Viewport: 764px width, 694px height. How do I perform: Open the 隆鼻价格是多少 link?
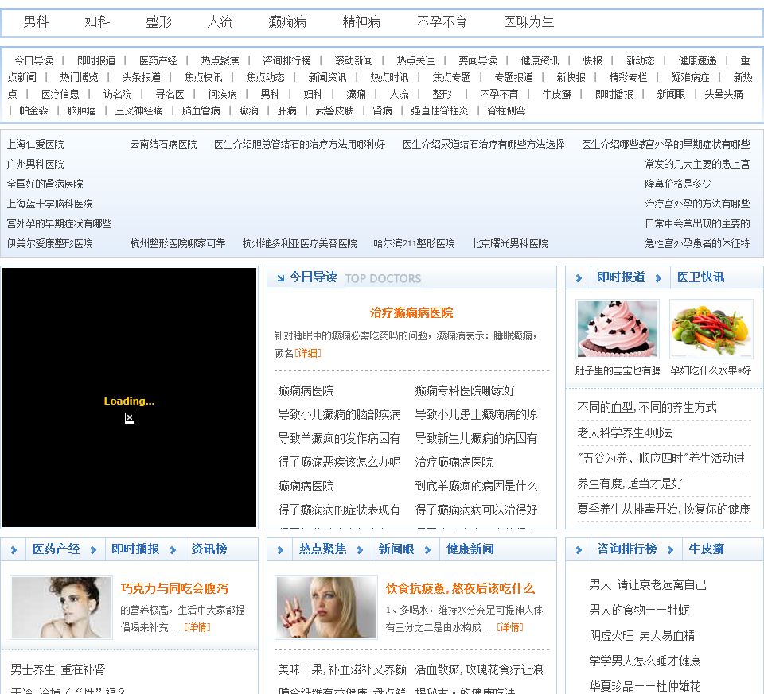click(x=678, y=184)
